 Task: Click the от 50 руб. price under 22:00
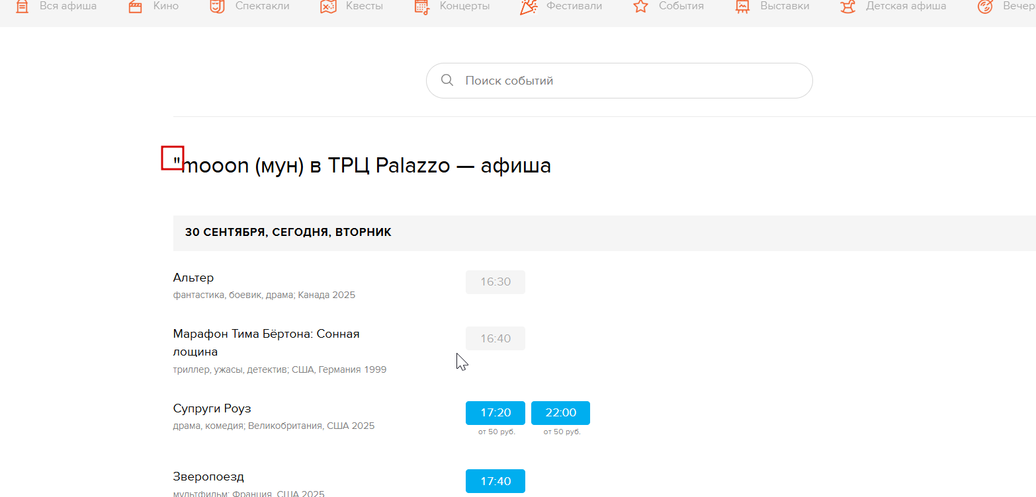562,432
